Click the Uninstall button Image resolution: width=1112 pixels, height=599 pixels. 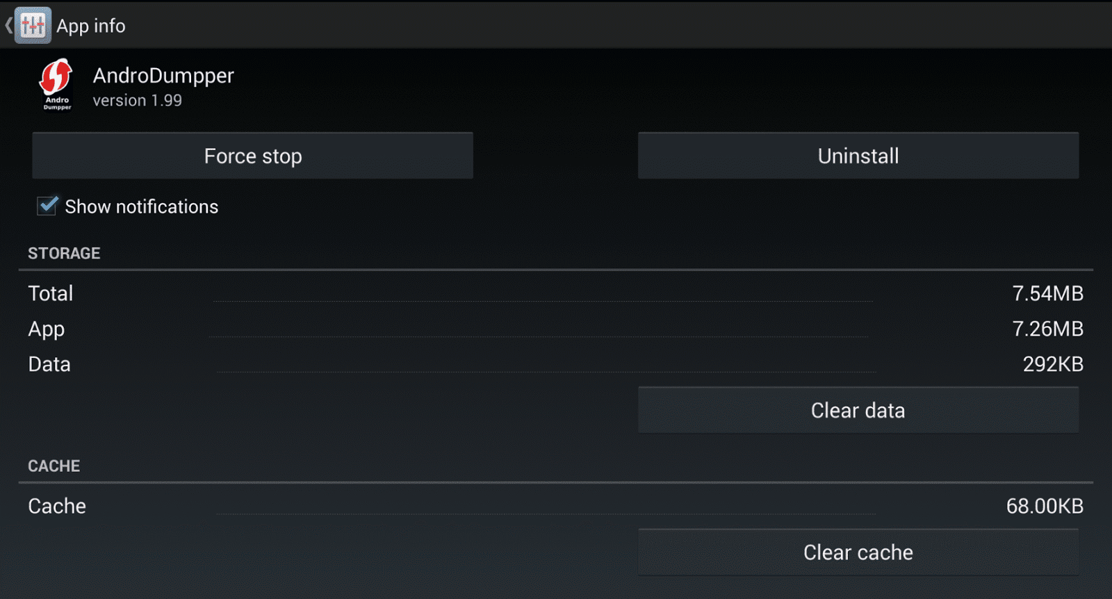pyautogui.click(x=858, y=156)
